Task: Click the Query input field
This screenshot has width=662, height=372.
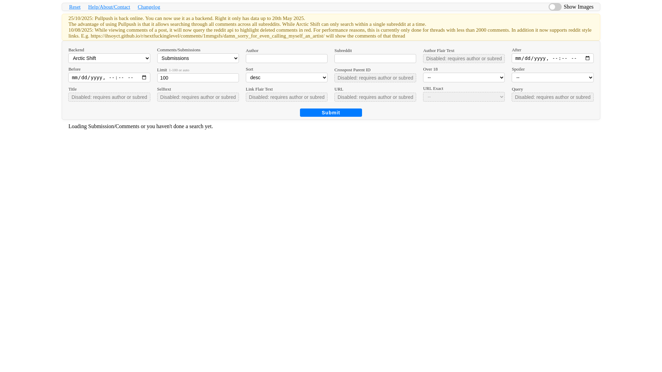Action: 553,97
